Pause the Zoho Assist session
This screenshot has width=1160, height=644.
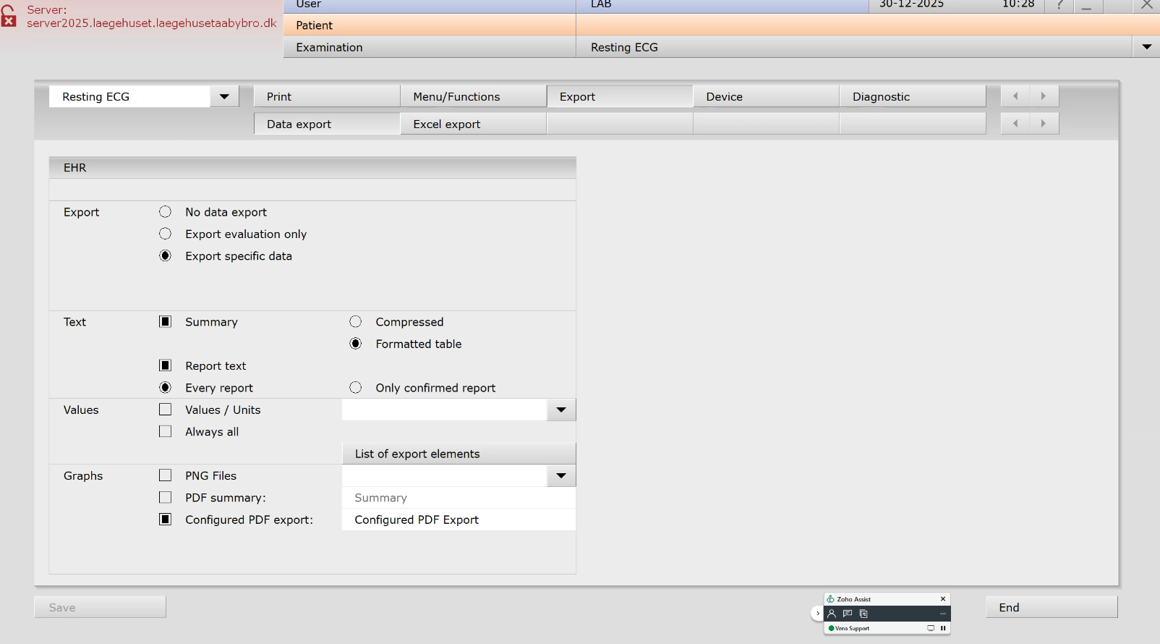(943, 628)
